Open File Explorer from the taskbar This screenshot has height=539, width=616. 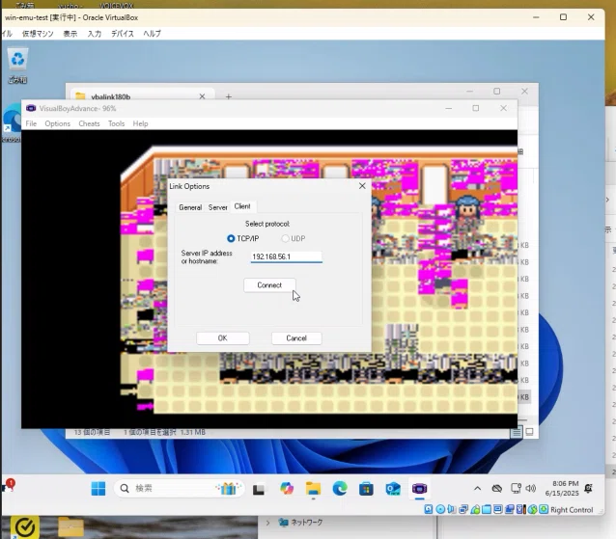tap(313, 489)
